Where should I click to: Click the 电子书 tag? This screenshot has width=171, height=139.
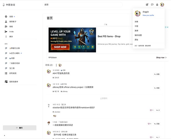pyautogui.click(x=56, y=91)
